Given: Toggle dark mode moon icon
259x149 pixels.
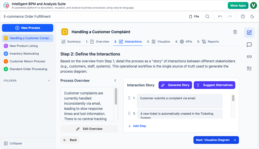Looking at the screenshot, I should point(252,17).
